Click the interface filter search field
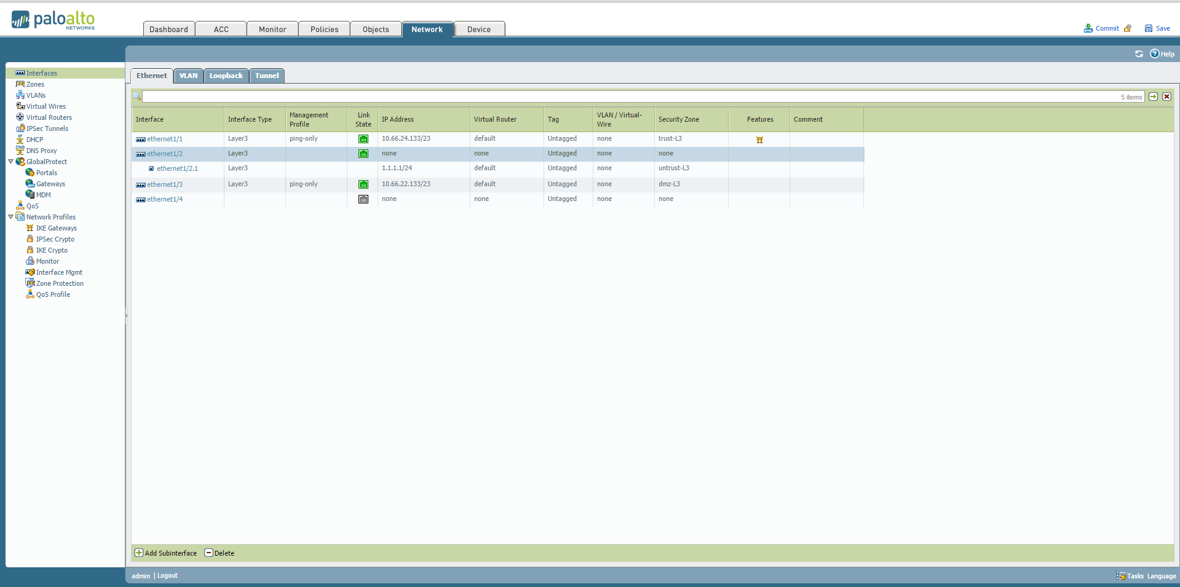 pos(627,97)
